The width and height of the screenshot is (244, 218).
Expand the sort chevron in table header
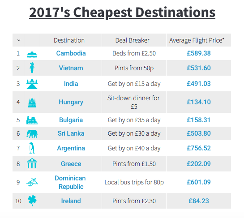click(19, 40)
